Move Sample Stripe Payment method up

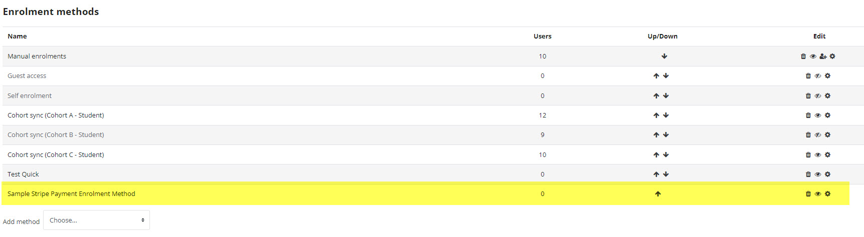tap(658, 194)
